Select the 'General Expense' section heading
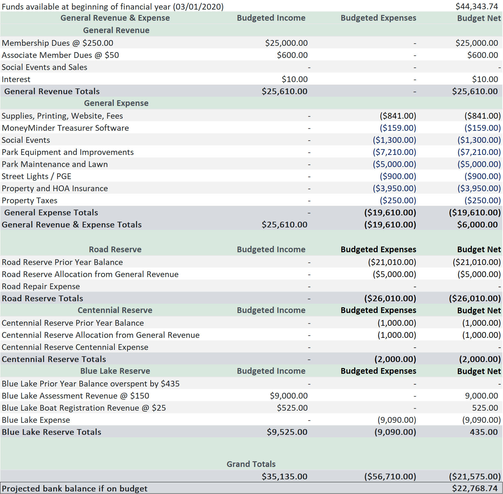503x494 pixels. (x=116, y=103)
